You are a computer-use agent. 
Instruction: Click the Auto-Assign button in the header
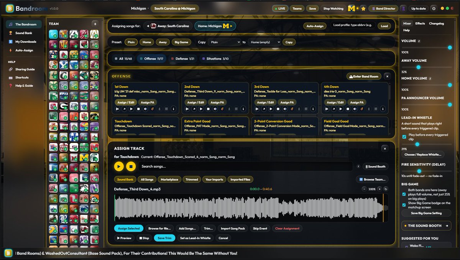click(x=315, y=26)
